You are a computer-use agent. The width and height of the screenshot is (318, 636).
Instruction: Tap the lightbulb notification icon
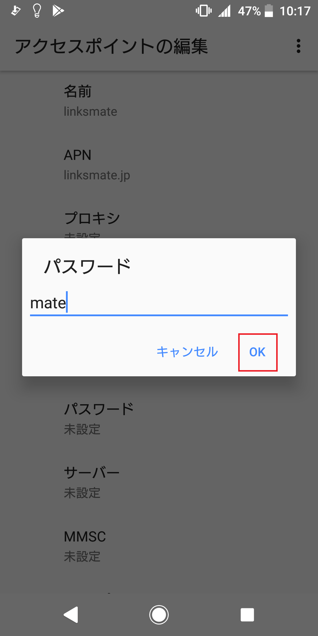pos(37,11)
